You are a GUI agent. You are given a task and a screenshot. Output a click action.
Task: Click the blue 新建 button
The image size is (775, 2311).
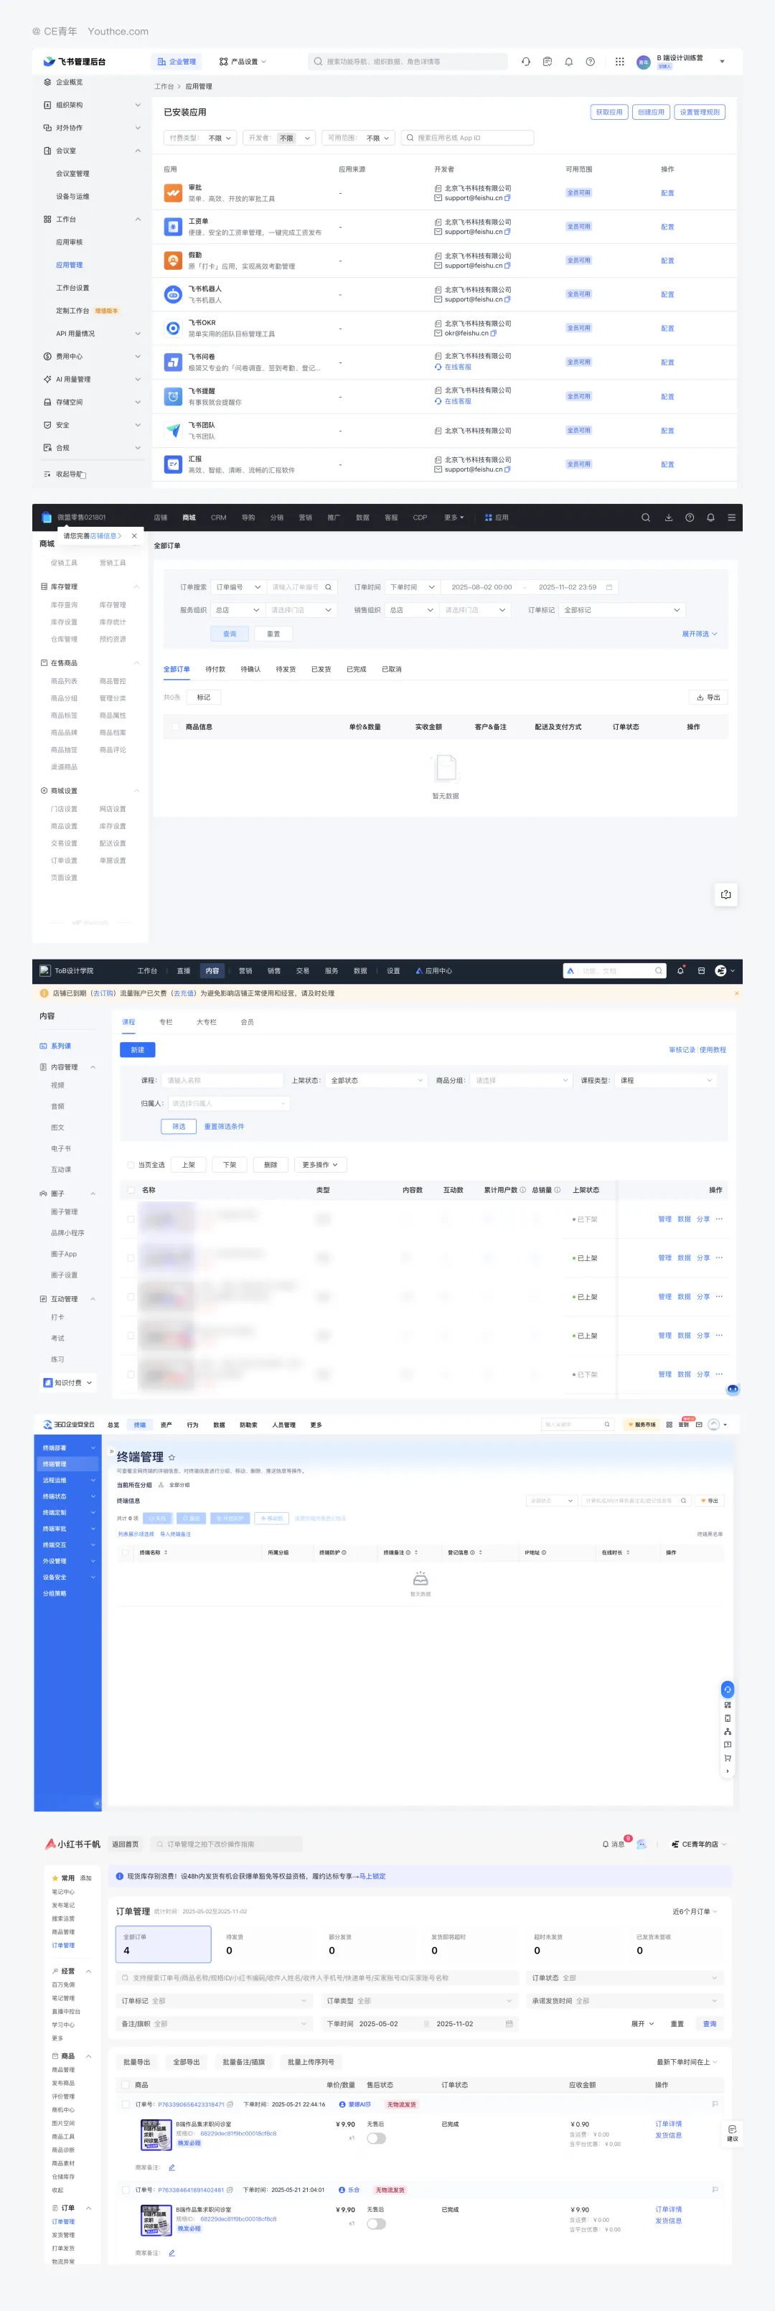point(137,1049)
